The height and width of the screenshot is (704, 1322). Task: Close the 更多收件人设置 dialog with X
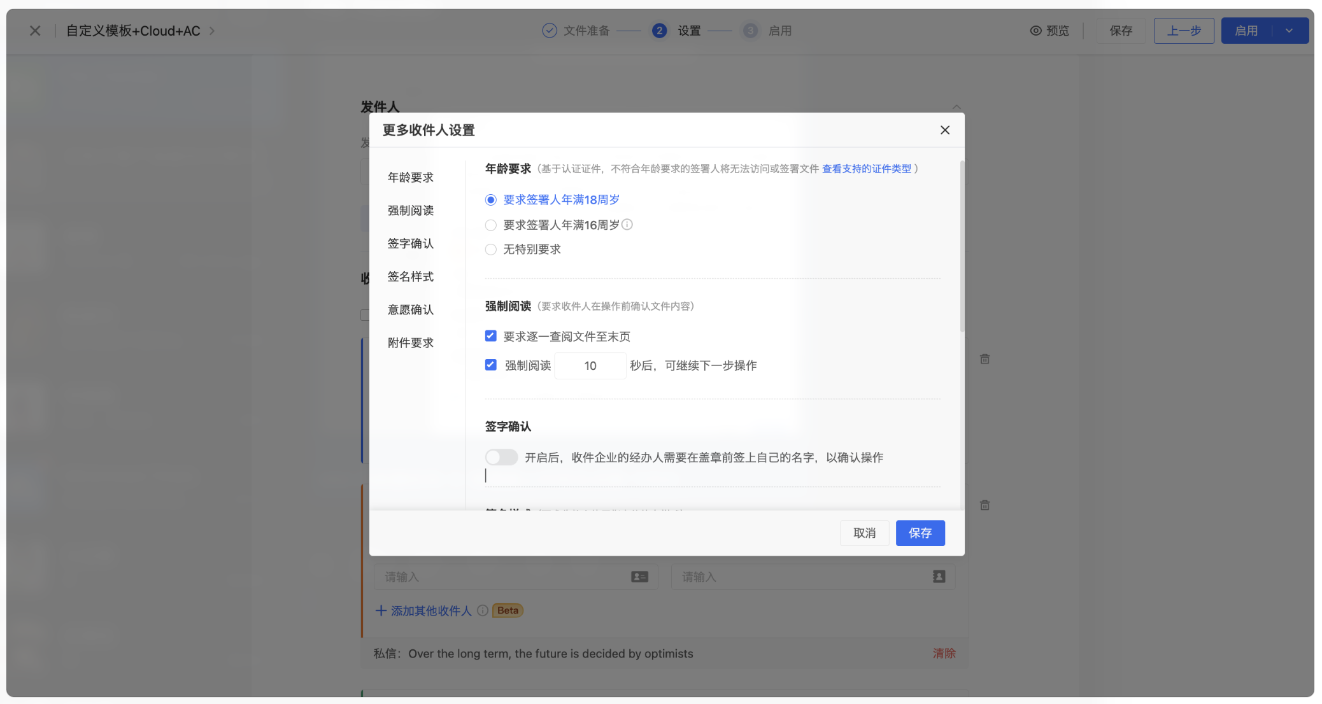pyautogui.click(x=945, y=130)
